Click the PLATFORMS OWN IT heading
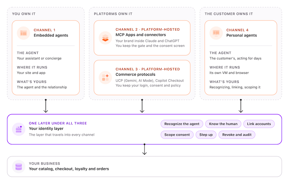 pyautogui.click(x=113, y=14)
